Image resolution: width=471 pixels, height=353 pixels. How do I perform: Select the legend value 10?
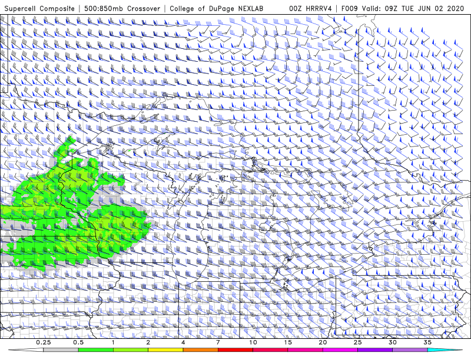coord(253,342)
